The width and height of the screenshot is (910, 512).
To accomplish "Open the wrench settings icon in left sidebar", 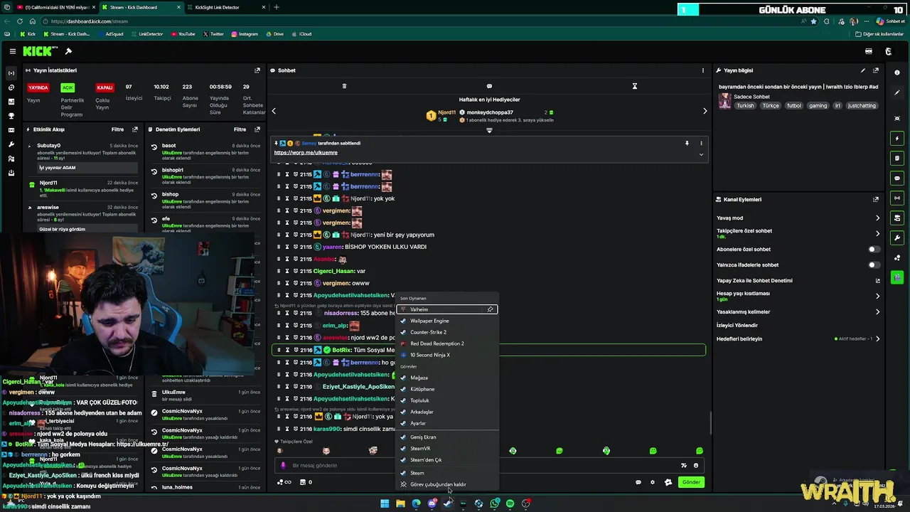I will [11, 144].
